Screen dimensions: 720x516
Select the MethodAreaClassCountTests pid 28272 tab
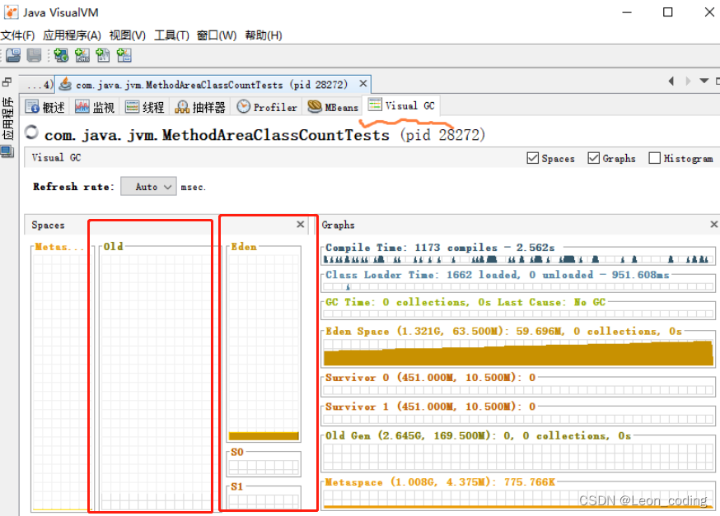[x=212, y=85]
